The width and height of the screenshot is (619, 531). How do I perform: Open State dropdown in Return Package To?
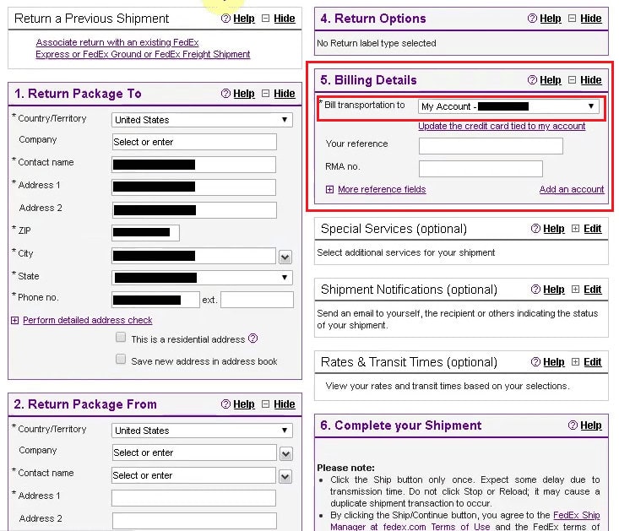(202, 278)
